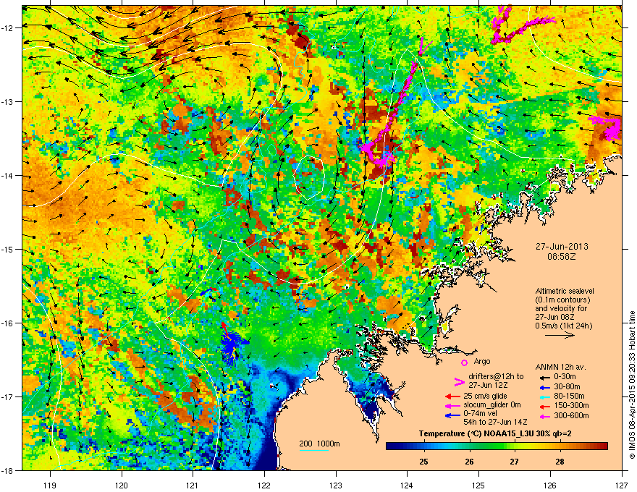Click the magenta drifters chevron legend symbol

coord(459,382)
